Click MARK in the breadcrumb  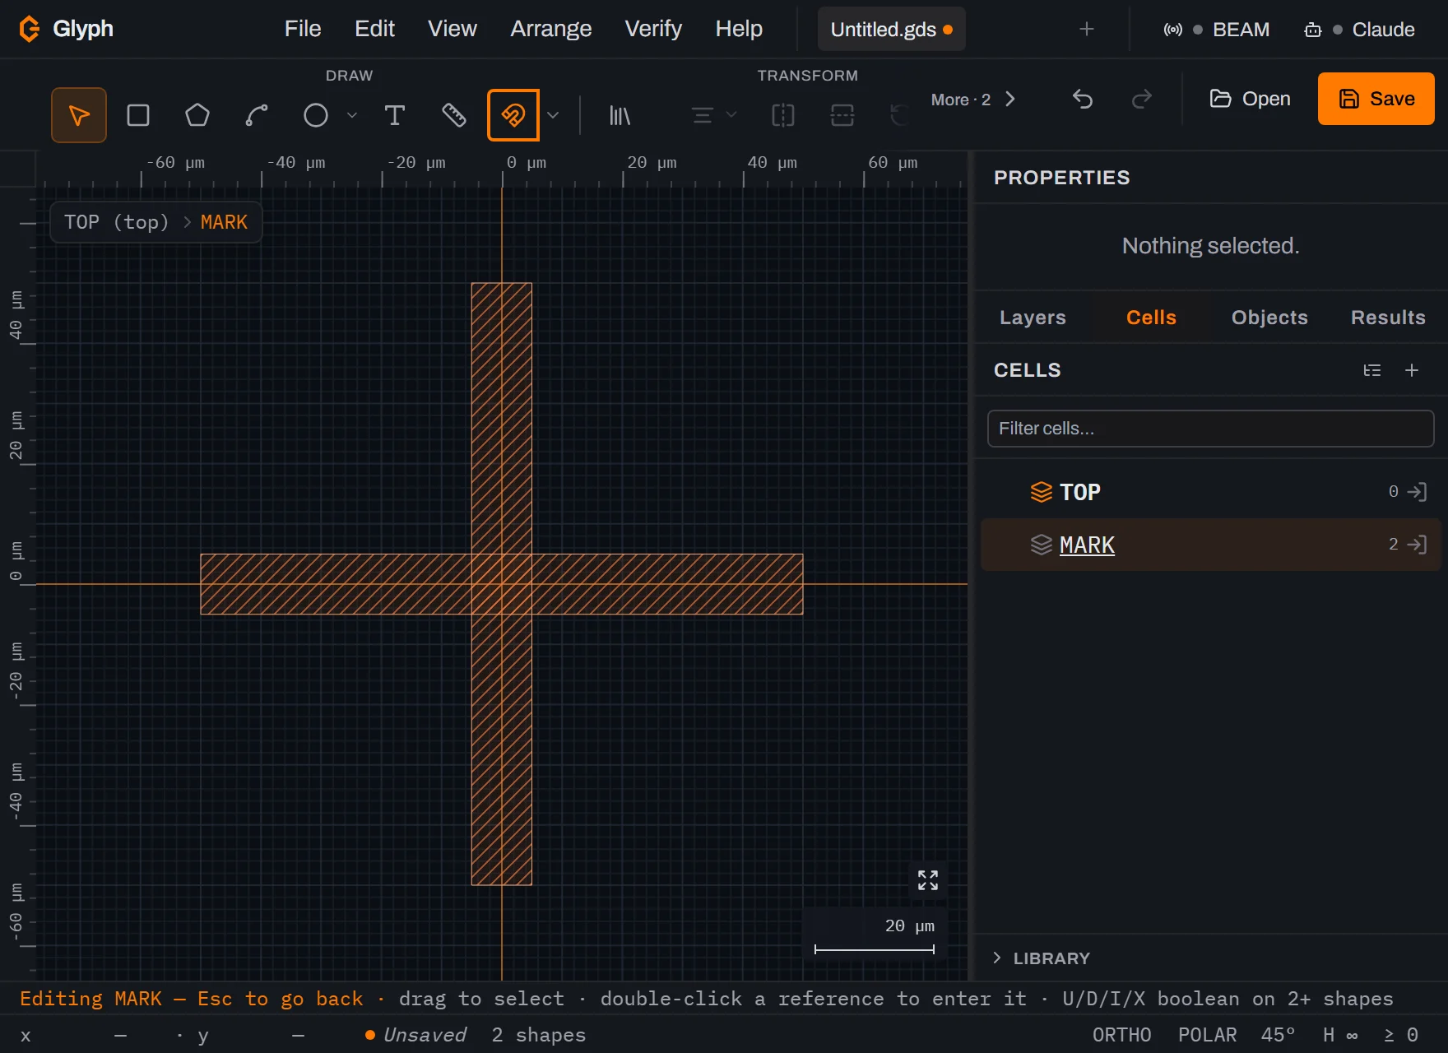pos(224,222)
